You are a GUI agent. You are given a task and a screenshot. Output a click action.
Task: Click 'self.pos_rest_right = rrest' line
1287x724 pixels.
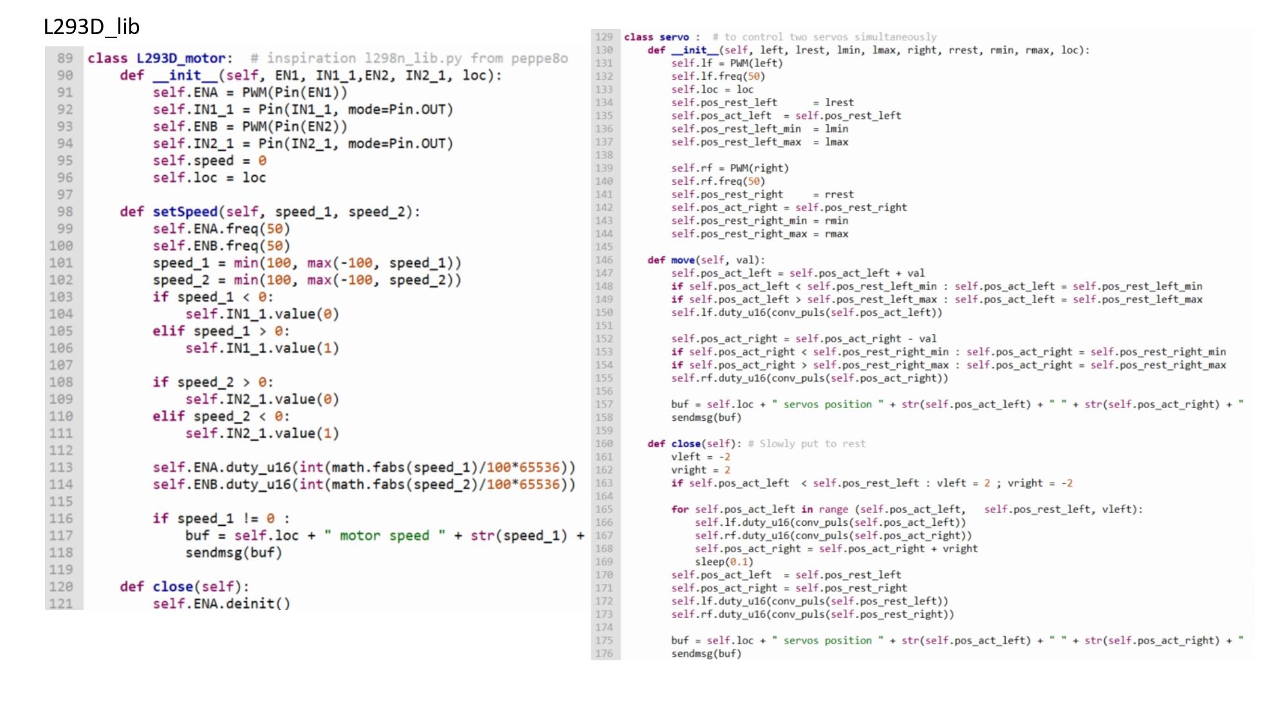tap(763, 194)
